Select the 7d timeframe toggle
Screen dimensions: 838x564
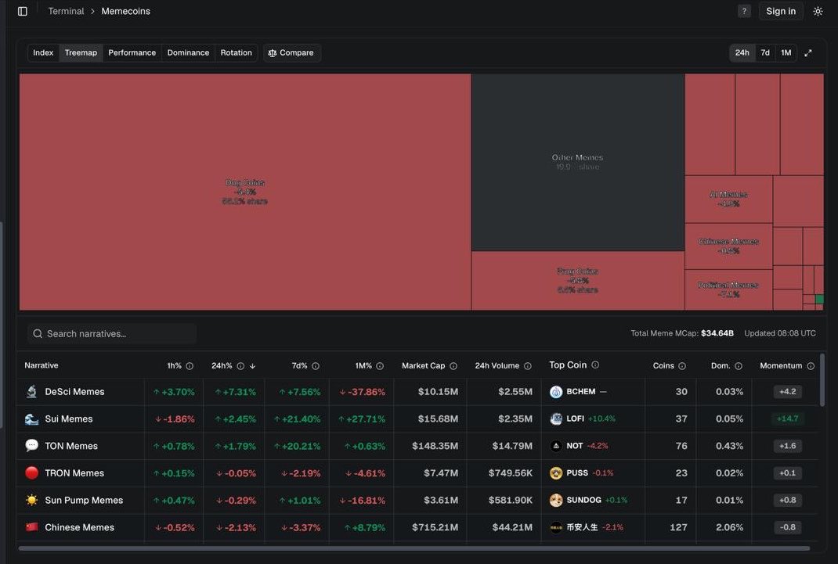(765, 53)
